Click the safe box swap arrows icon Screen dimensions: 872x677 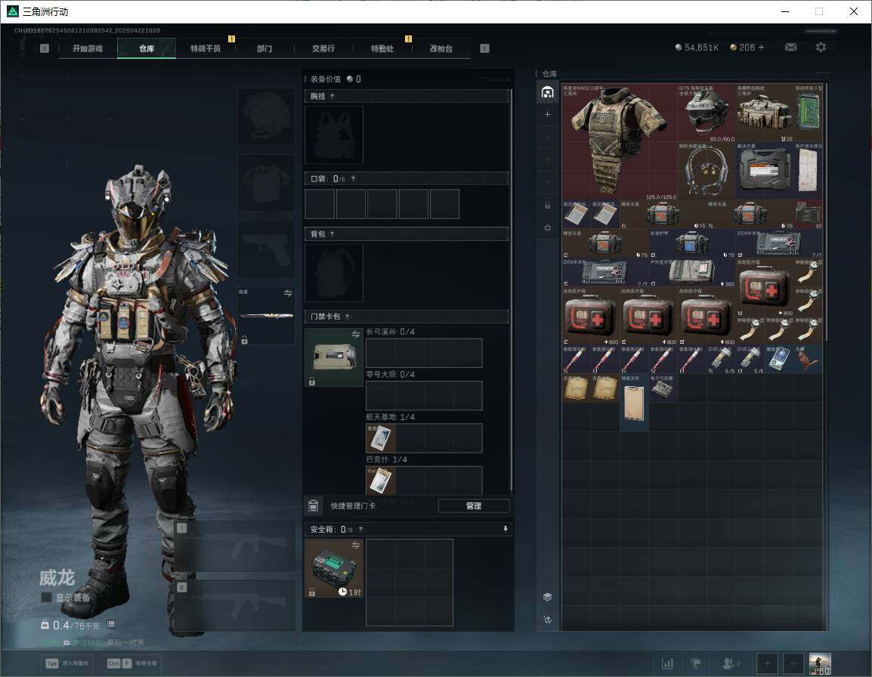[x=355, y=546]
